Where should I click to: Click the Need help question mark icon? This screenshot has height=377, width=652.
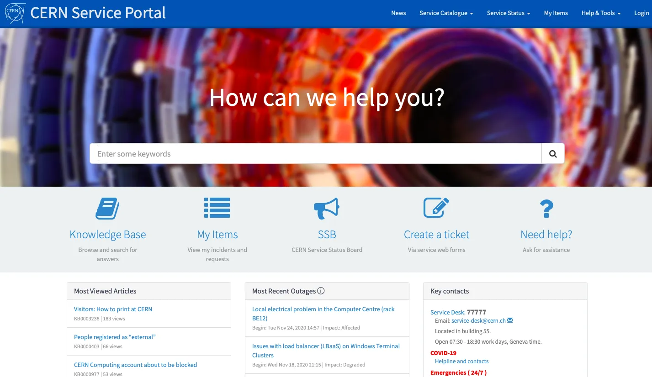546,209
